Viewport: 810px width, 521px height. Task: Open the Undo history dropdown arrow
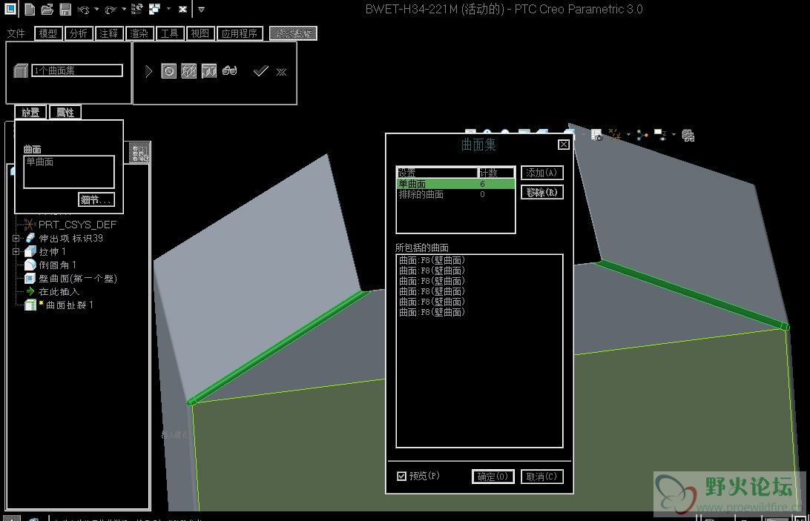pyautogui.click(x=96, y=10)
